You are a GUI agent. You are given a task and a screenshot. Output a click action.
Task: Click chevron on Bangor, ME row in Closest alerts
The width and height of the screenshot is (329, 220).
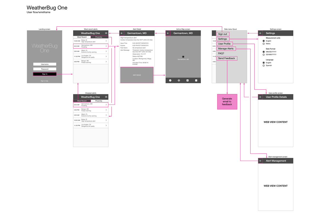(106, 110)
